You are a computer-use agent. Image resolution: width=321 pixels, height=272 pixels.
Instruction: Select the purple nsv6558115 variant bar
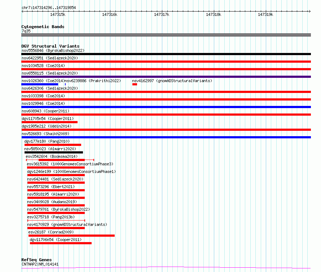pyautogui.click(x=166, y=77)
